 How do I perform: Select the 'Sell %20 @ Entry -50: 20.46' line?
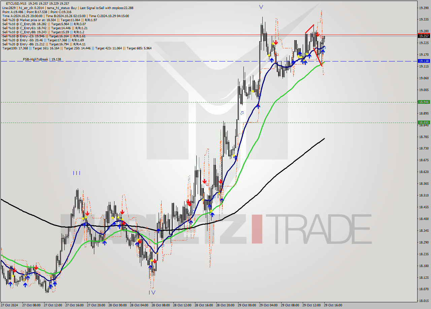click(43, 40)
